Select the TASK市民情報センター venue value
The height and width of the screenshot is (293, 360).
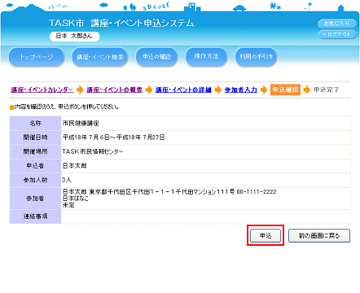[x=93, y=151]
